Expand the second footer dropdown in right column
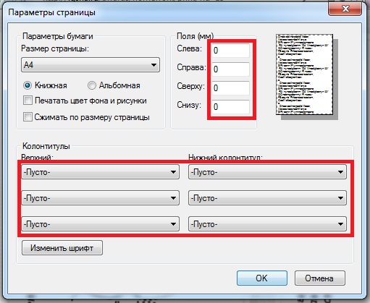This screenshot has height=303, width=370. 267,198
